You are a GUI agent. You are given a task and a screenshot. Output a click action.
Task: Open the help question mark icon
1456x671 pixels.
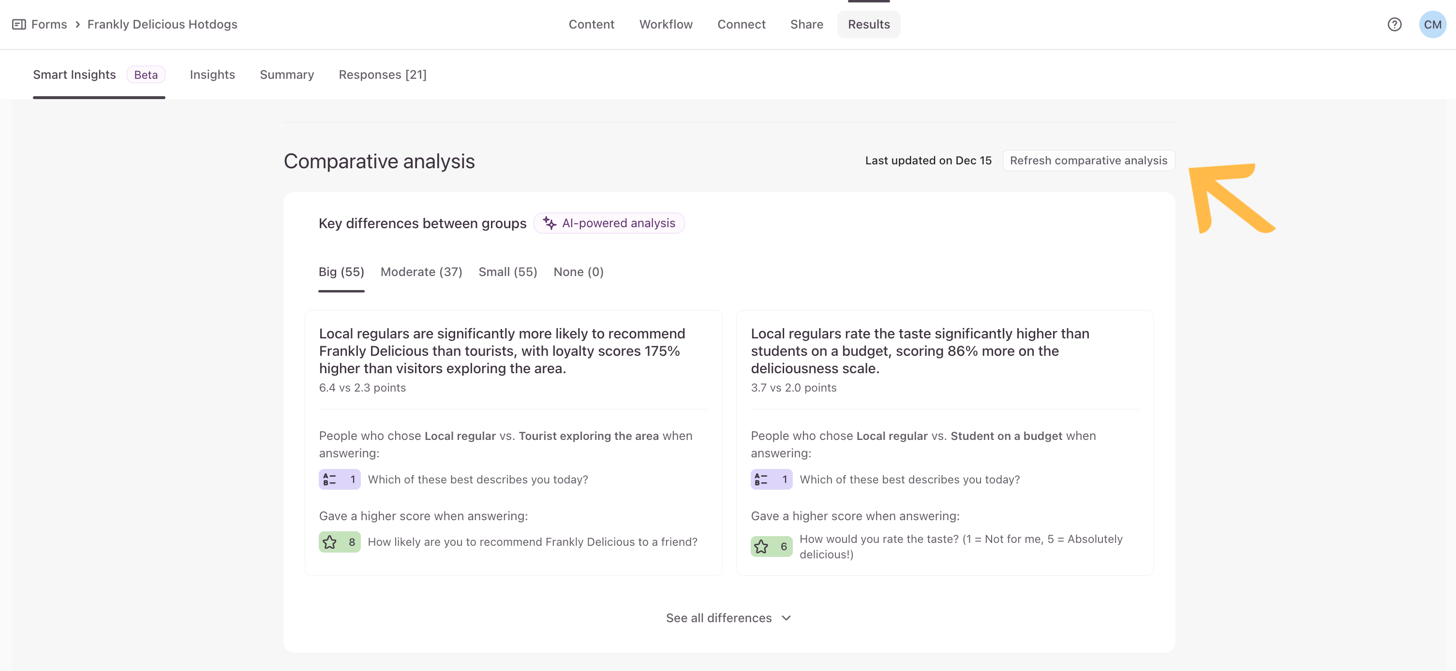tap(1394, 24)
